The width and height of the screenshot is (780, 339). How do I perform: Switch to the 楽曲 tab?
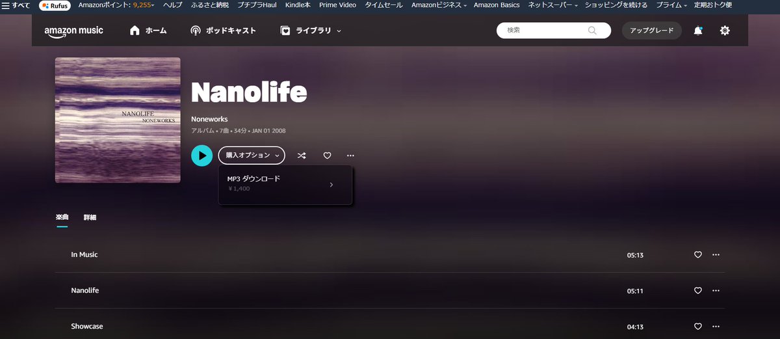click(x=62, y=217)
